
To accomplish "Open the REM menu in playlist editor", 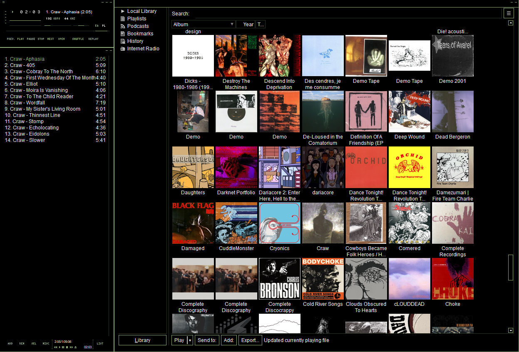I will [x=22, y=344].
